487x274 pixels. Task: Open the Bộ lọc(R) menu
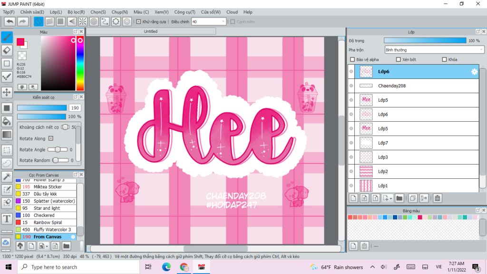tap(76, 12)
